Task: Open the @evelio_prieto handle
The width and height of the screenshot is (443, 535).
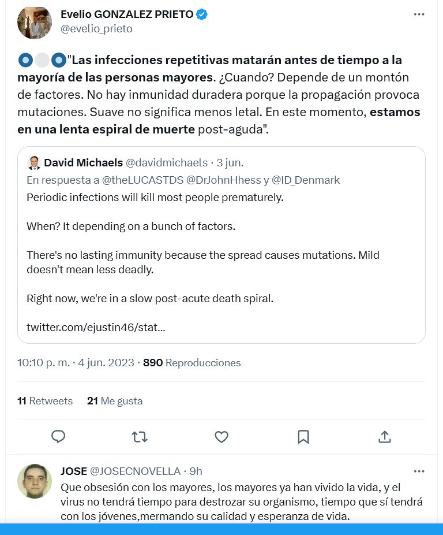Action: tap(96, 29)
